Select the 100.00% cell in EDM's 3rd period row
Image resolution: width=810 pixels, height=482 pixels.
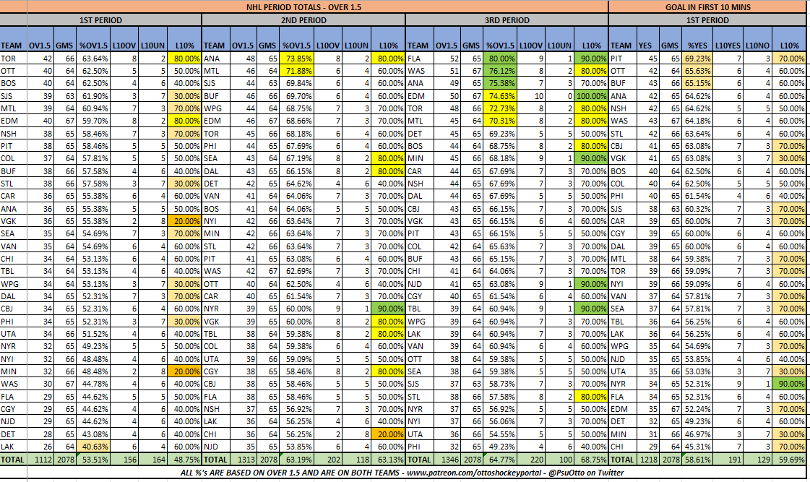(591, 96)
